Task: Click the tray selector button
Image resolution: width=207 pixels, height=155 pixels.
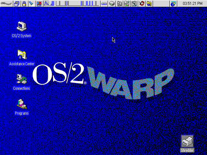Action: (104, 4)
